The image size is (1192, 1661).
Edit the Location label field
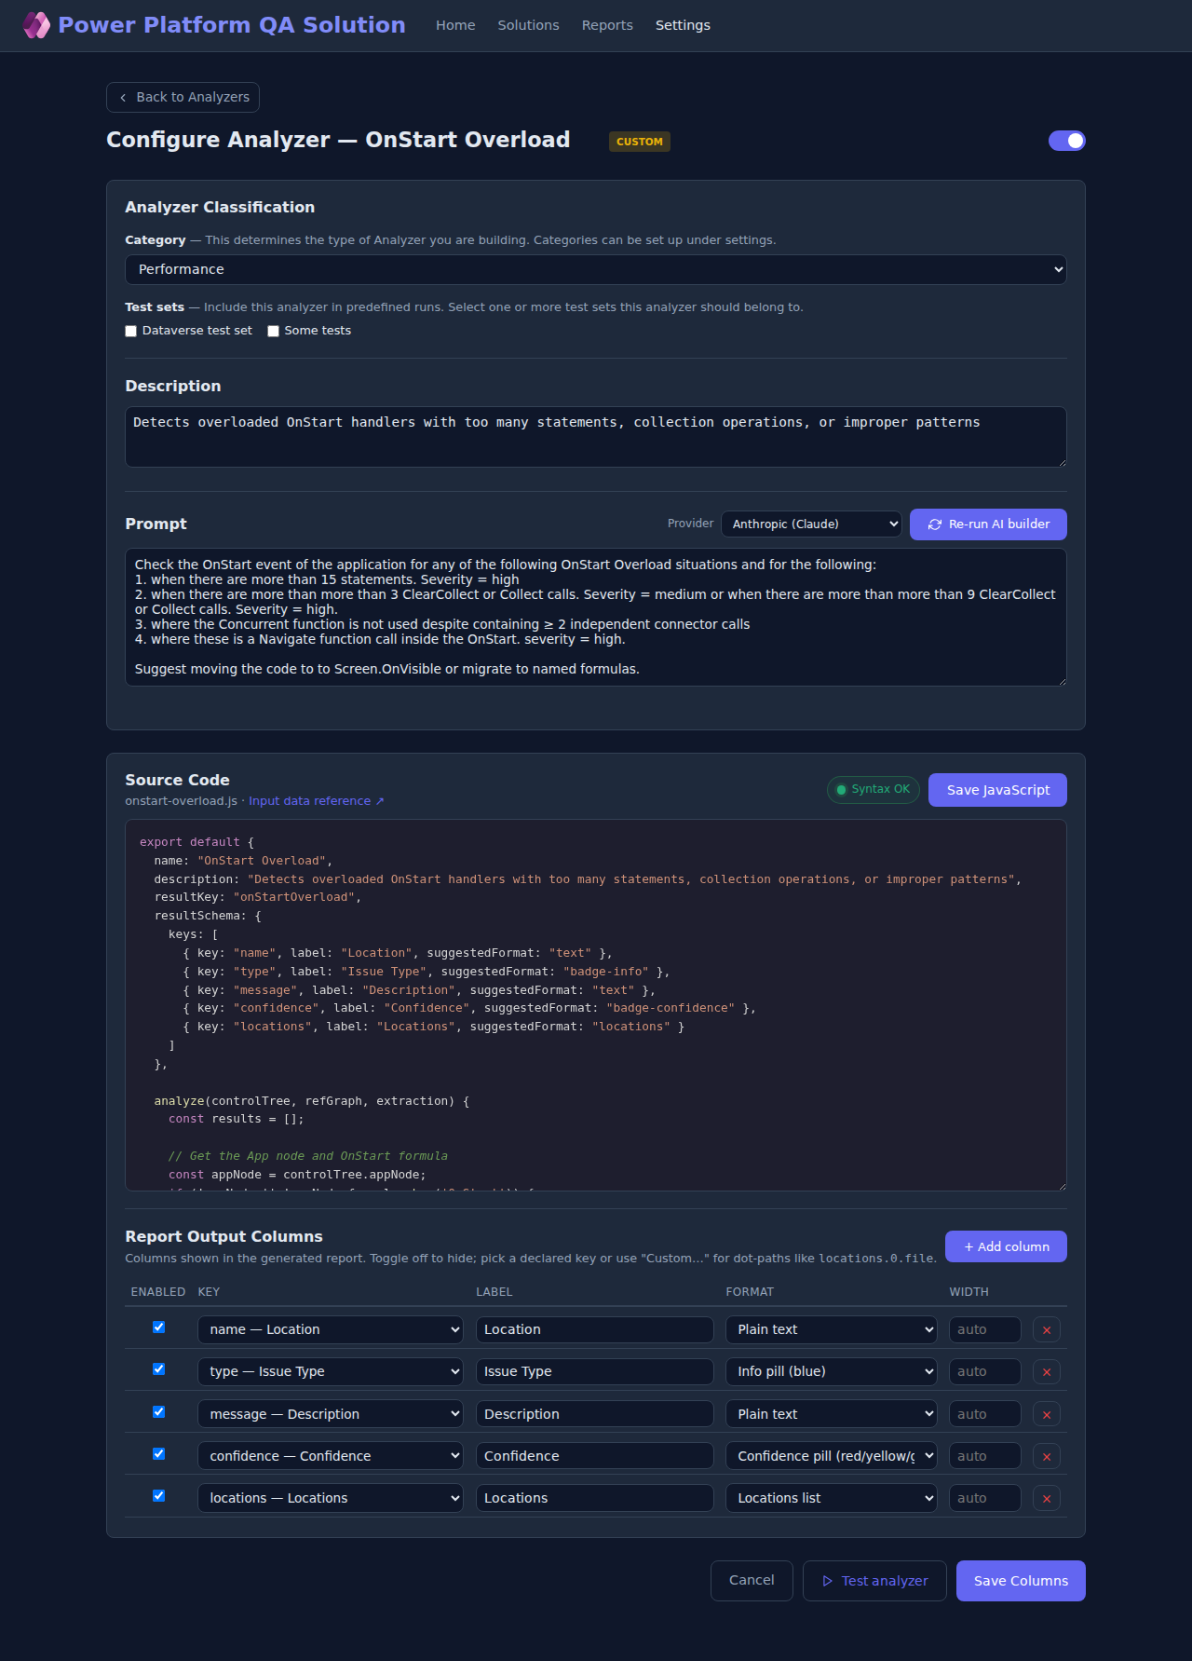(x=595, y=1329)
